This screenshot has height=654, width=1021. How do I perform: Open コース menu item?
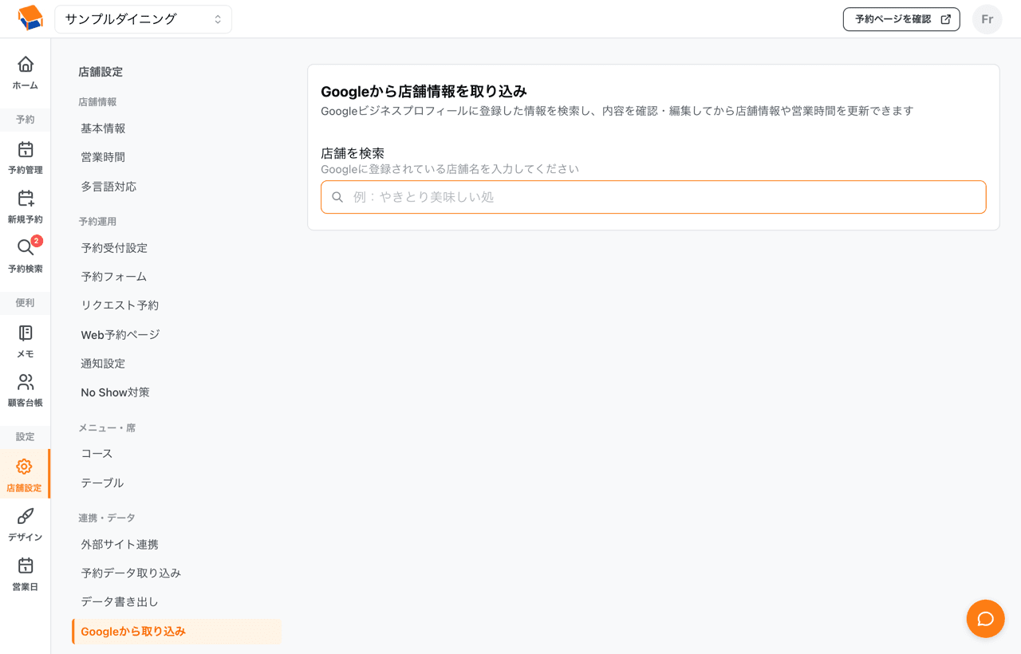pyautogui.click(x=97, y=454)
